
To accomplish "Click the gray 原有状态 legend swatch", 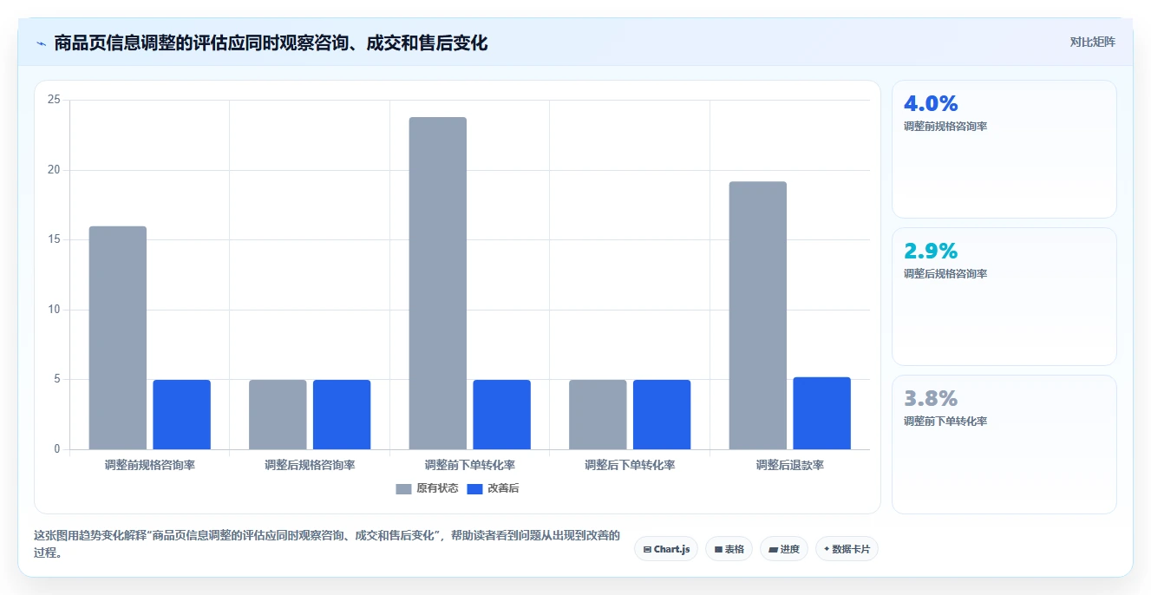I will 403,488.
